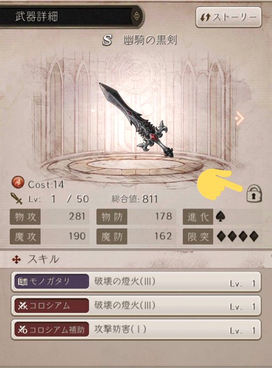The image size is (272, 368).
Task: Click the 限突 limit break label
Action: [198, 236]
